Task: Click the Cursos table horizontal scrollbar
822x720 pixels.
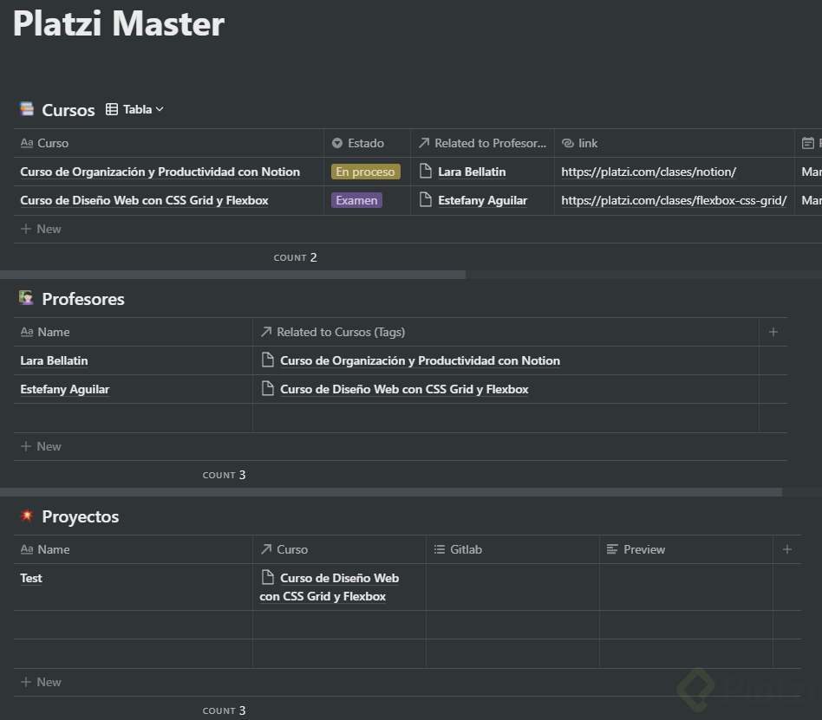Action: [x=232, y=275]
